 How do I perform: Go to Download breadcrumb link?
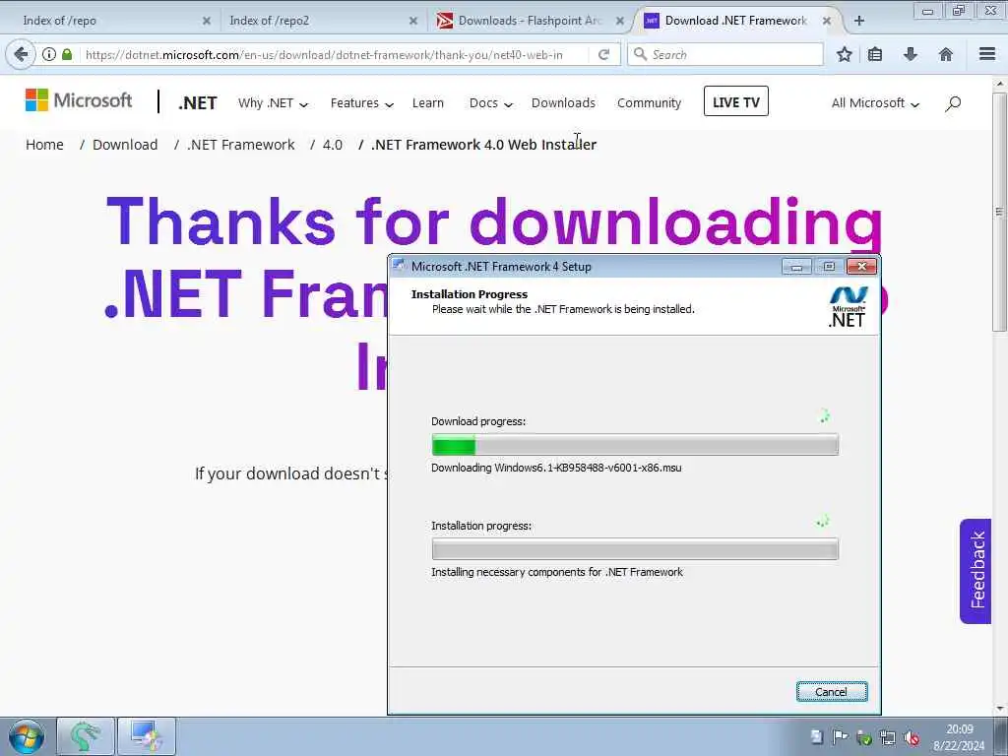coord(125,145)
